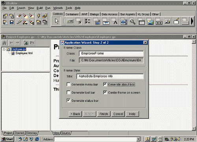Click the home icon in project browser

tap(4, 43)
